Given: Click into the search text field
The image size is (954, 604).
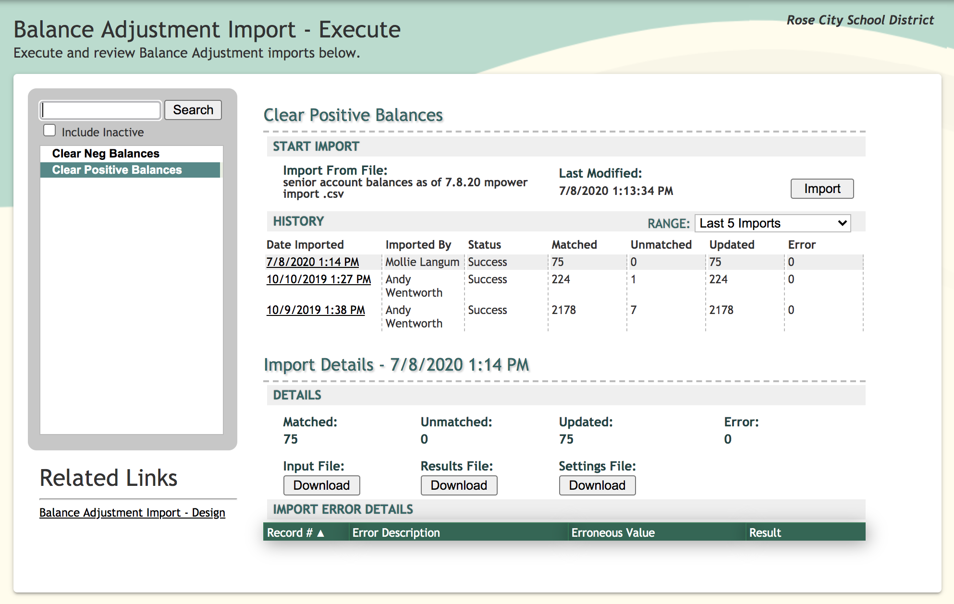Looking at the screenshot, I should tap(100, 110).
